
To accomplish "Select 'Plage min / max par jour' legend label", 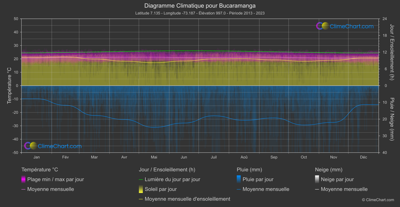I will [55, 179].
